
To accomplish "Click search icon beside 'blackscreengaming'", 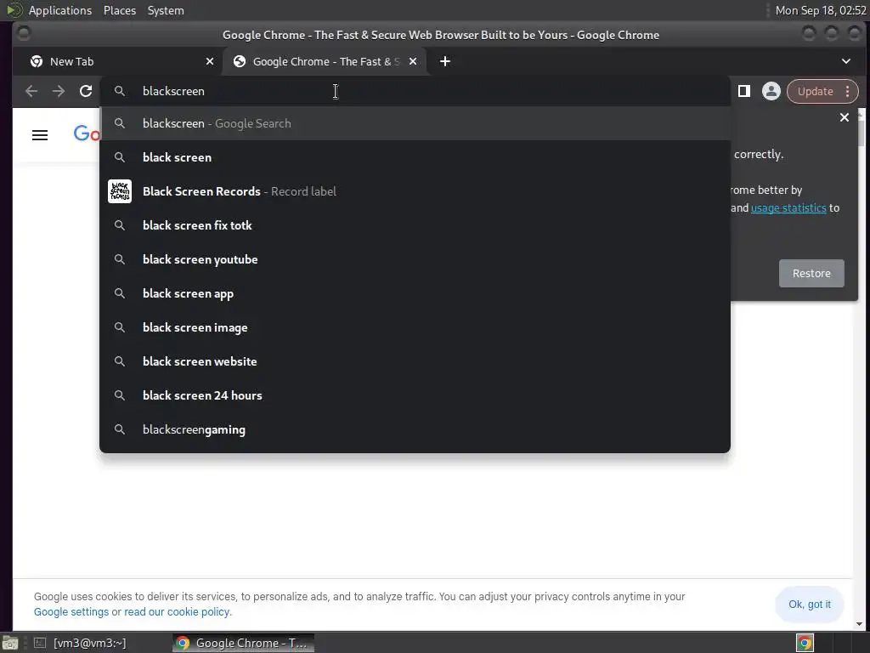I will pyautogui.click(x=119, y=429).
